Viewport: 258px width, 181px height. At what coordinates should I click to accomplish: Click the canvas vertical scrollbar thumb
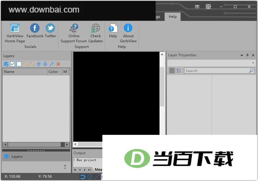click(162, 87)
